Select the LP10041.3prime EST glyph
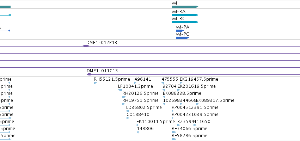The image size is (300, 141). tap(120, 90)
